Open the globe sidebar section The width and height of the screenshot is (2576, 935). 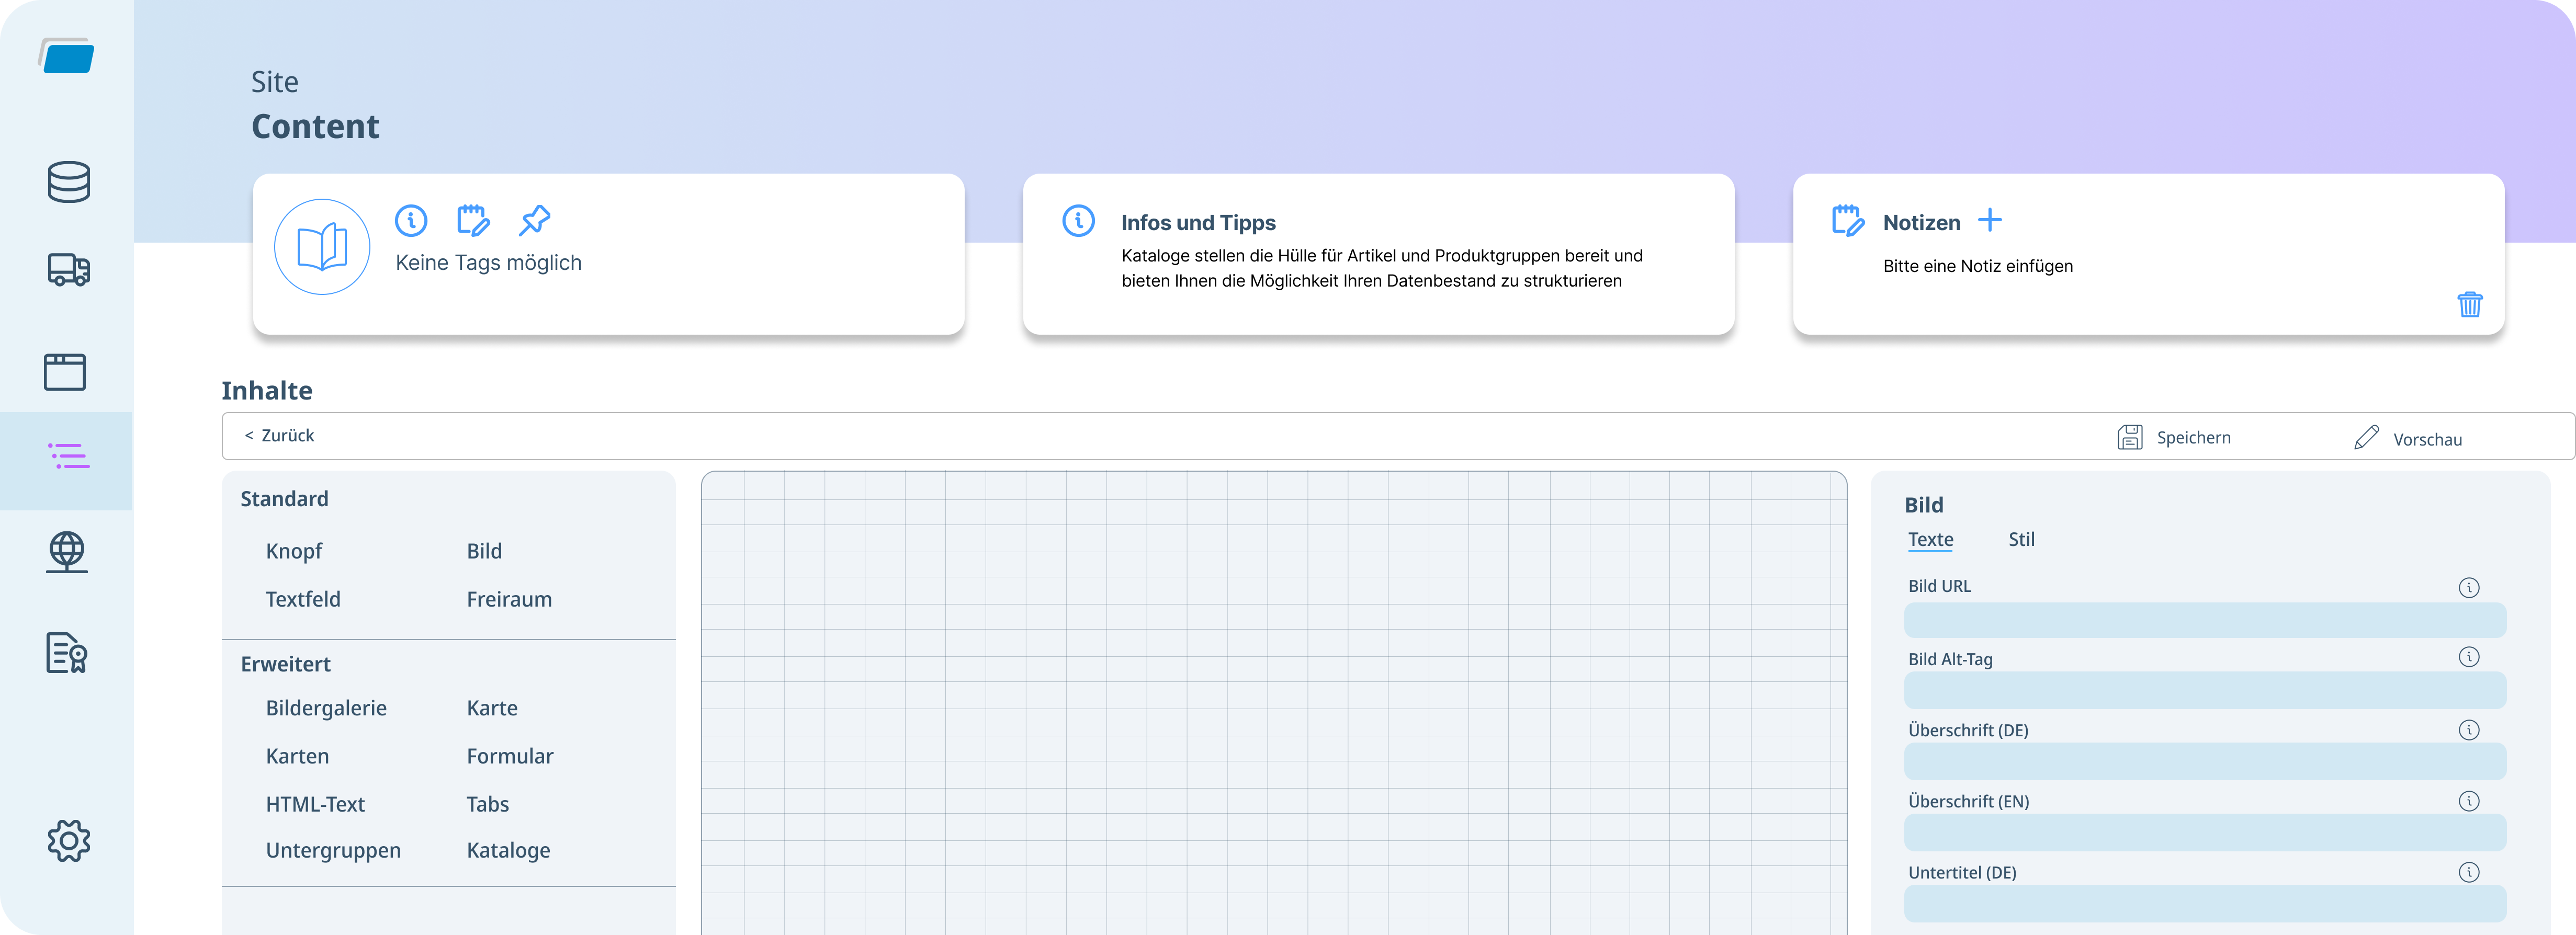[x=67, y=551]
